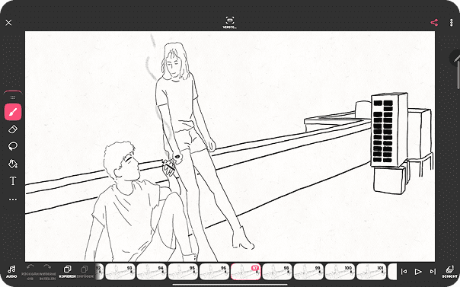
Task: Jump to the first frame
Action: tap(404, 272)
